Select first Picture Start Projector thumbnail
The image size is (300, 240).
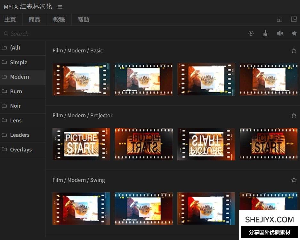coord(81,144)
